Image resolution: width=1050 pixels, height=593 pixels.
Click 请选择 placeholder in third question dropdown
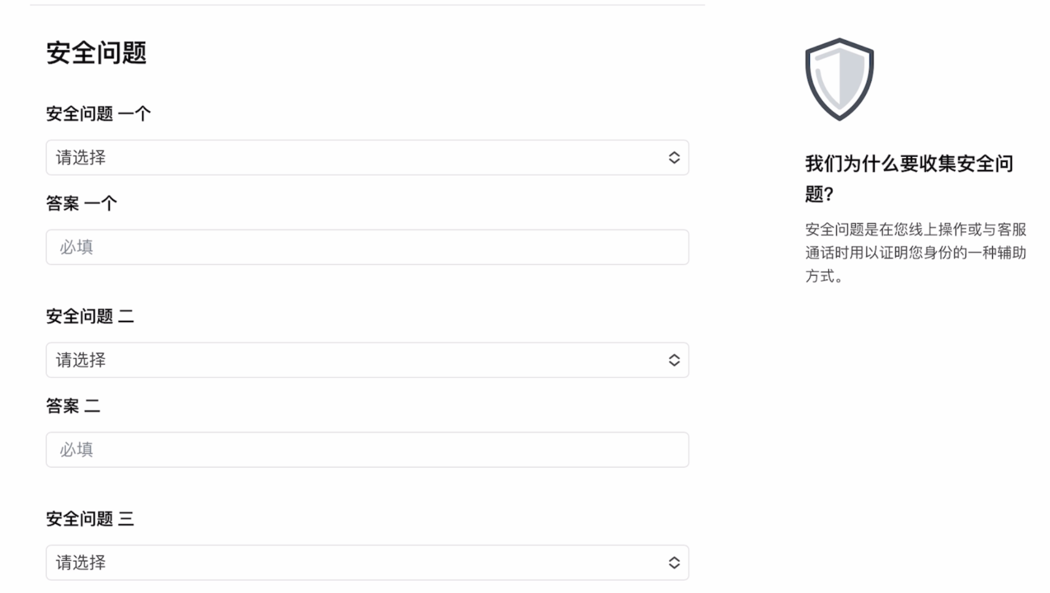point(81,563)
